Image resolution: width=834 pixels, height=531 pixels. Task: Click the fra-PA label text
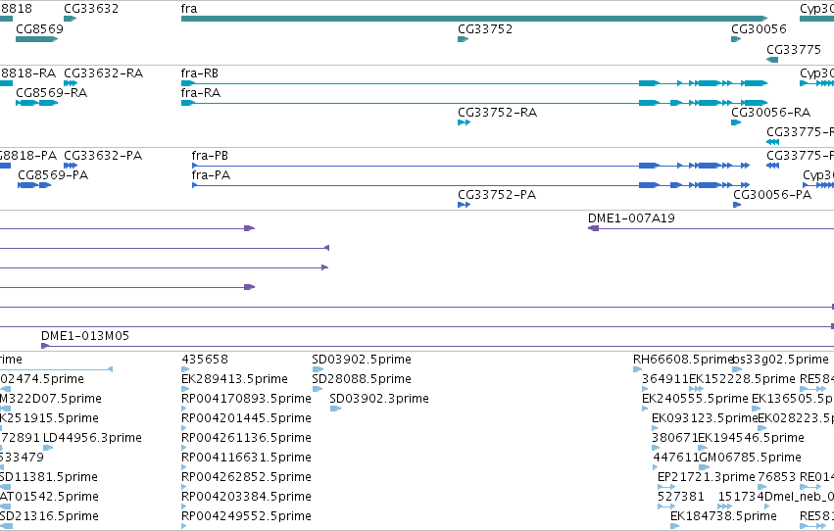211,174
